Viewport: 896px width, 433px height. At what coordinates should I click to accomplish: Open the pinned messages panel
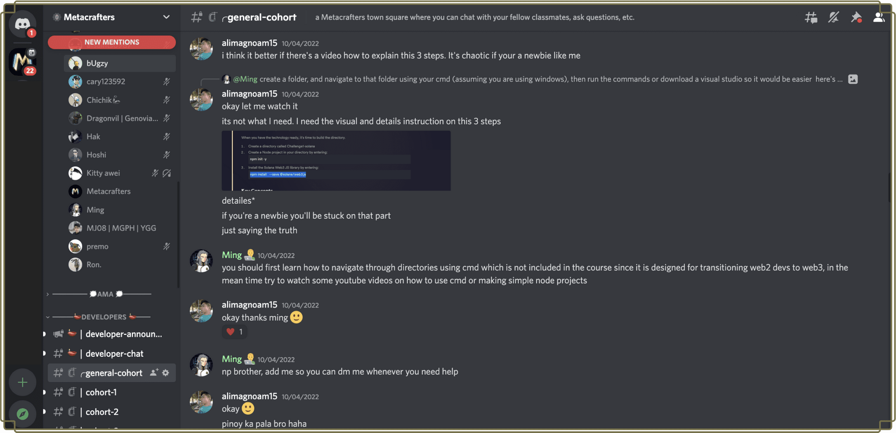(856, 17)
